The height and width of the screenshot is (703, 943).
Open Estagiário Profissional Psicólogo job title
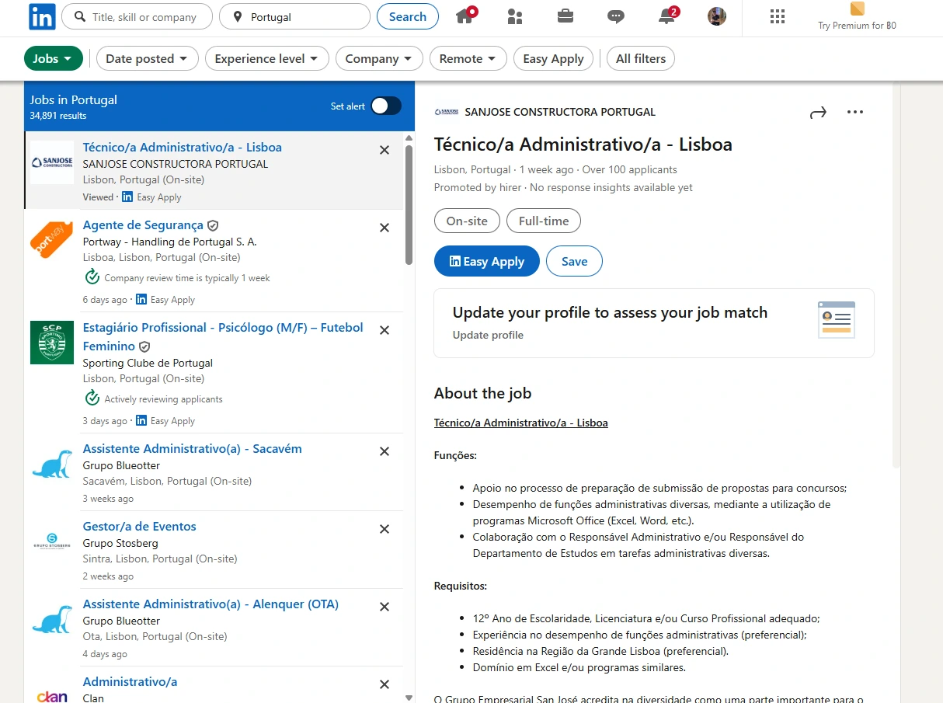click(223, 336)
